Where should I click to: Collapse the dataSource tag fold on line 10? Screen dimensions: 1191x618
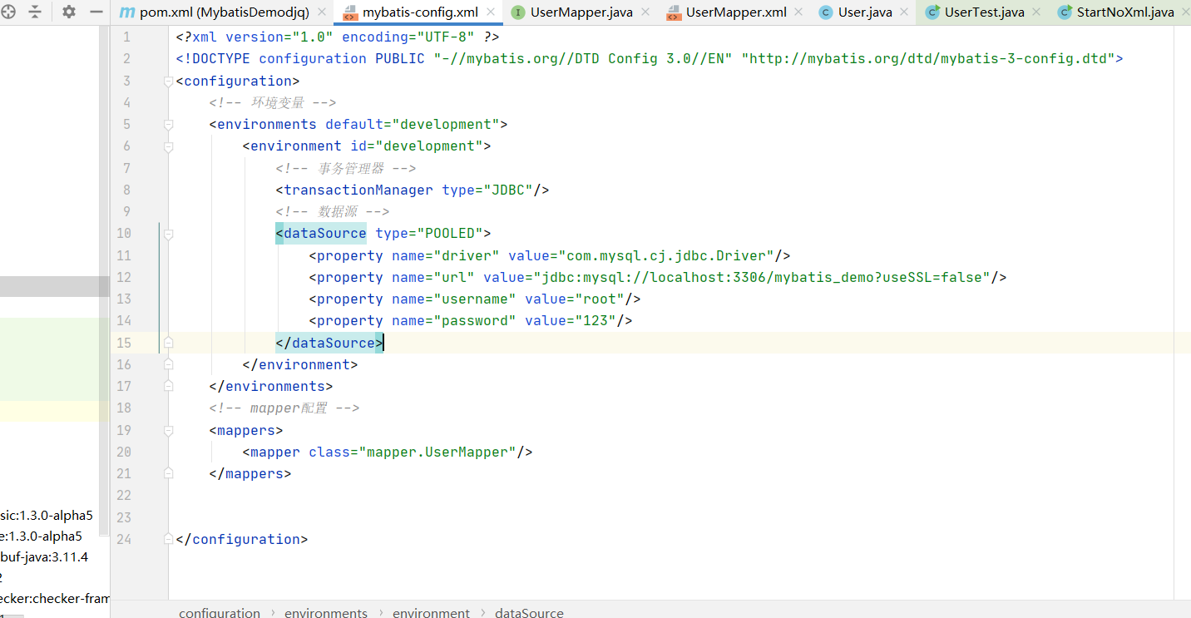(168, 234)
